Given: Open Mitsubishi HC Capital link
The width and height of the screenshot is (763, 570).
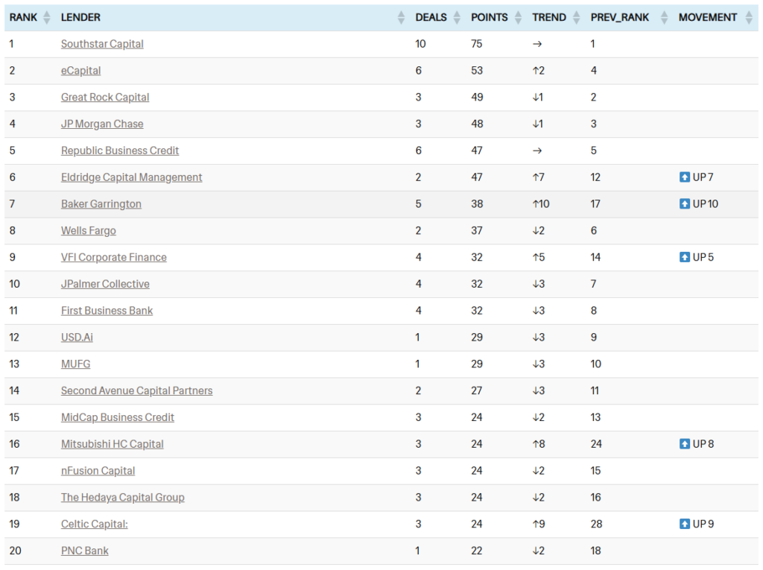Looking at the screenshot, I should tap(113, 444).
